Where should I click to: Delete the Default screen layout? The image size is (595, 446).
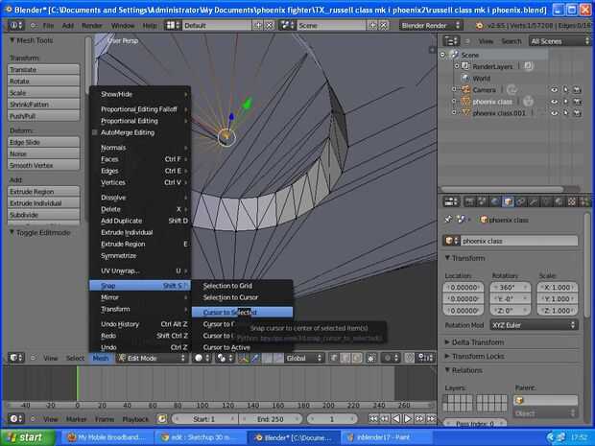[x=269, y=25]
